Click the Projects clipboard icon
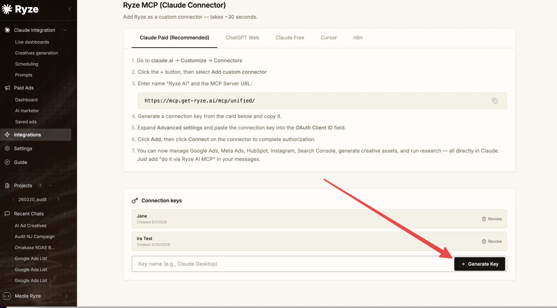Image resolution: width=557 pixels, height=308 pixels. pyautogui.click(x=7, y=186)
